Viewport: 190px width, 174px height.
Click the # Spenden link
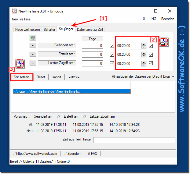(72, 154)
